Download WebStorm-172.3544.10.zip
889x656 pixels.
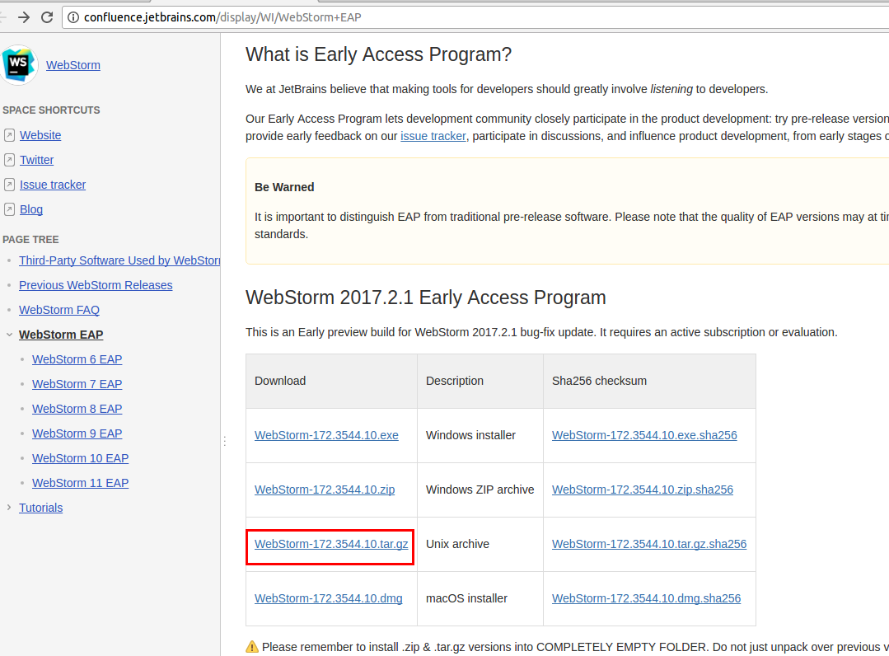click(325, 490)
